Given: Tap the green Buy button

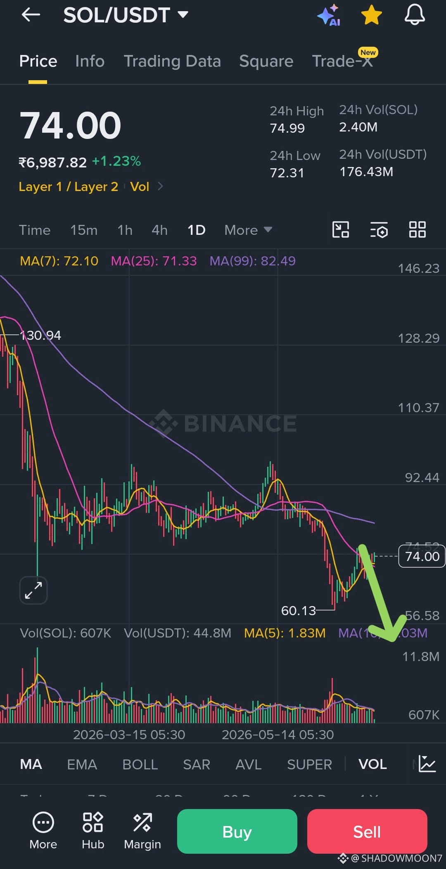Looking at the screenshot, I should click(237, 831).
